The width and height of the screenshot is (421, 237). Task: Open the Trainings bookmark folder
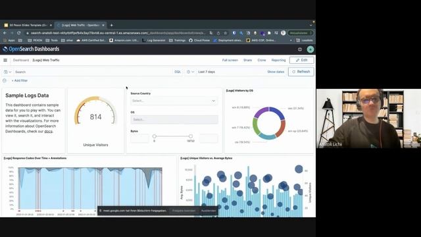pos(177,40)
